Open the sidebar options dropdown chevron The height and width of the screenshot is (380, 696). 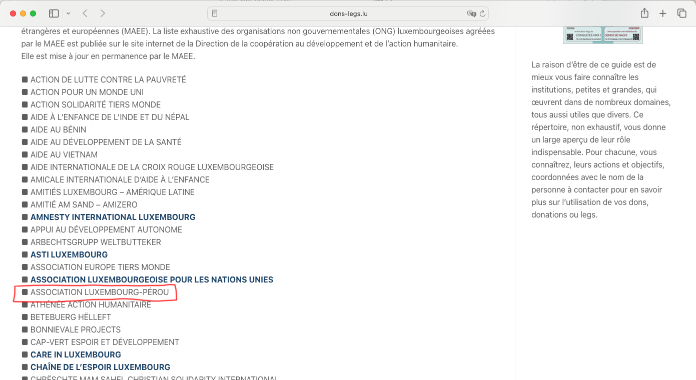[x=69, y=13]
